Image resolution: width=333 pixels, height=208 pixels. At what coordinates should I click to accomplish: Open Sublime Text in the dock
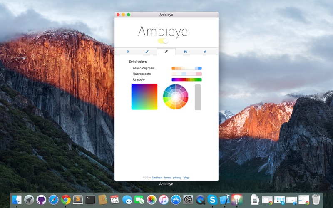[x=78, y=200]
